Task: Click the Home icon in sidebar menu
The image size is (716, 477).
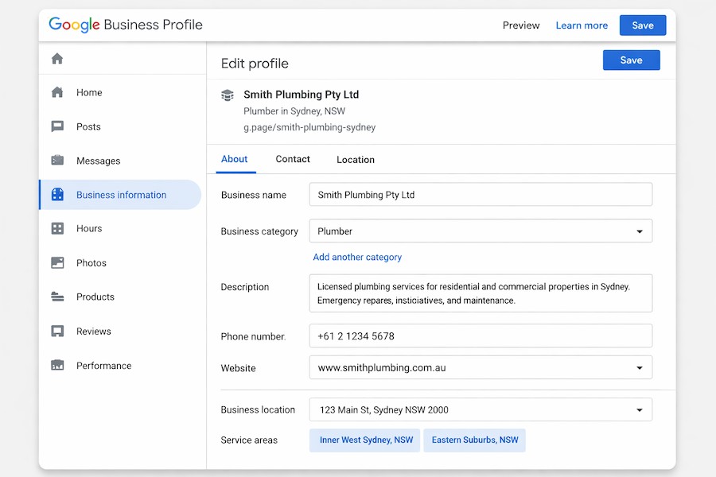Action: tap(57, 92)
